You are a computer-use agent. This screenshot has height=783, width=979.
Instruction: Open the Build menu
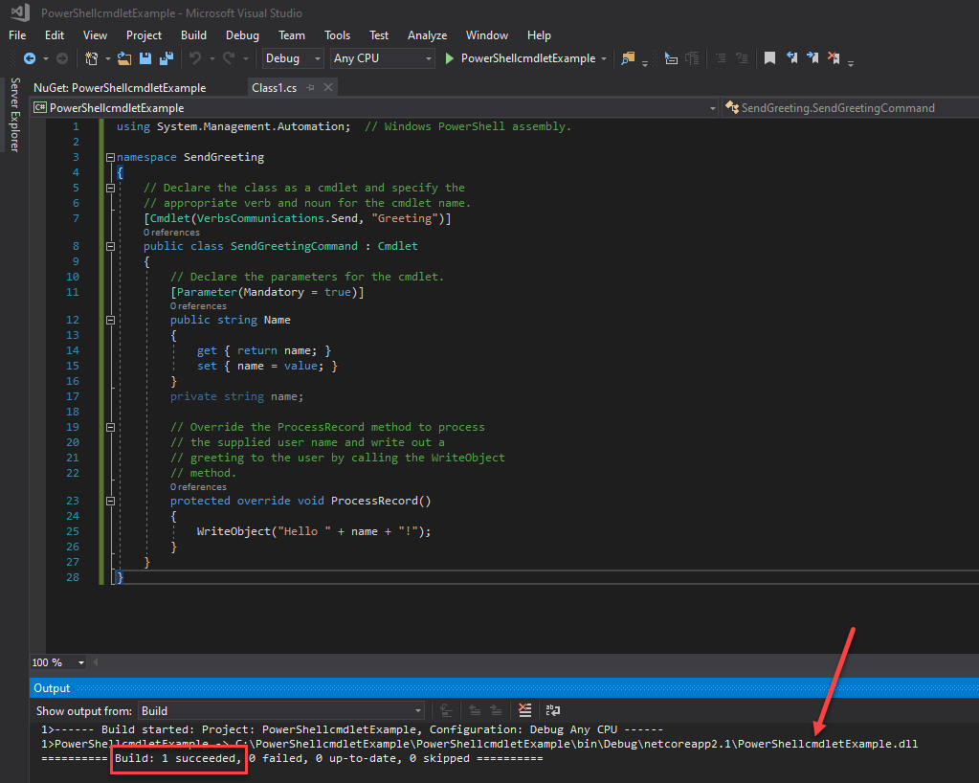click(193, 35)
